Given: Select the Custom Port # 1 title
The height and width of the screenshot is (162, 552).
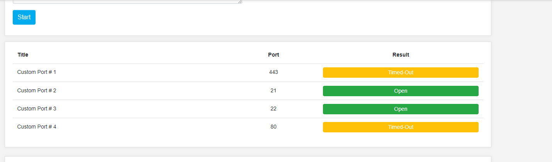Looking at the screenshot, I should coord(37,72).
